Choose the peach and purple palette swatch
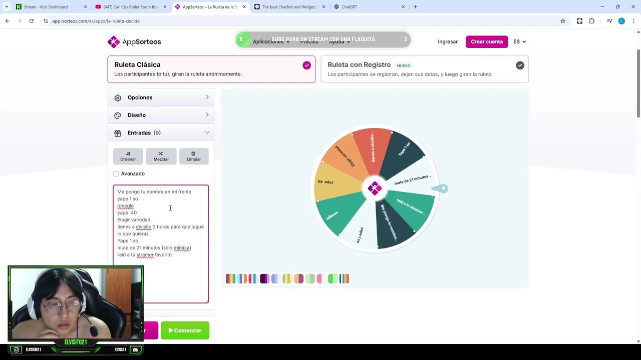The width and height of the screenshot is (641, 360). (298, 278)
